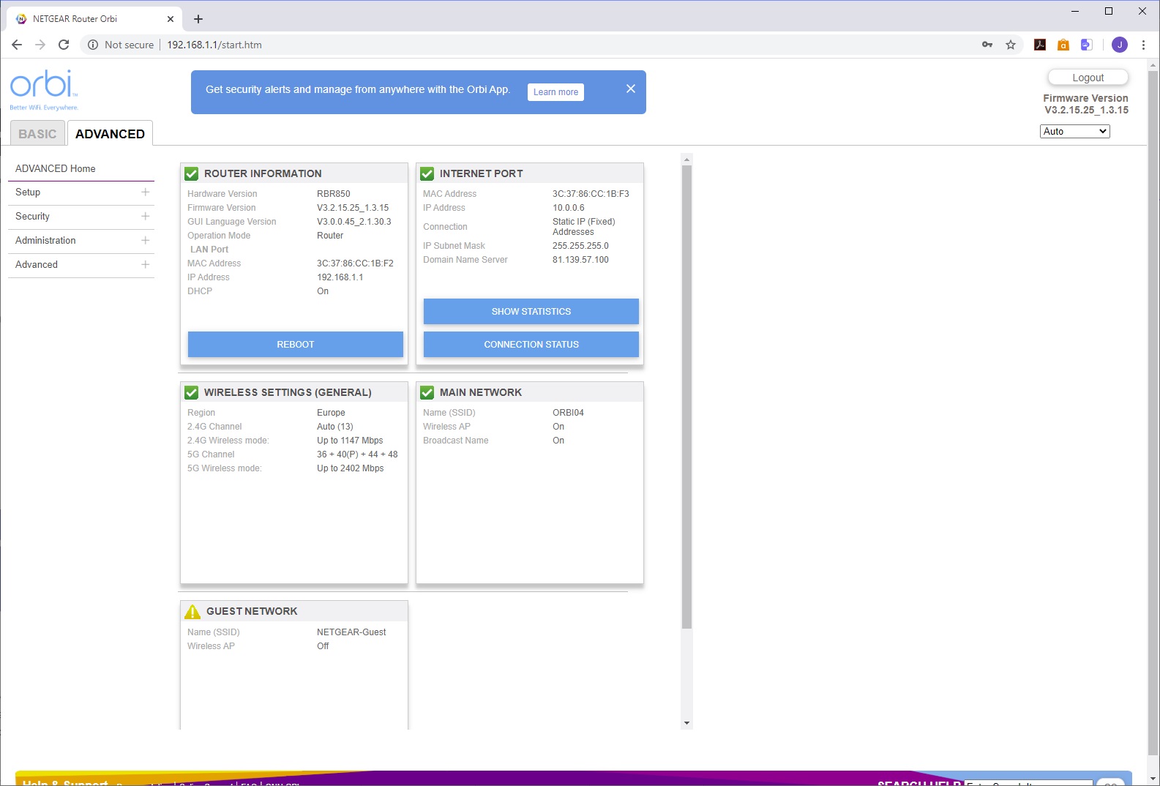
Task: Click the dashboard panel's vertical scrollbar thumb
Action: 686,397
